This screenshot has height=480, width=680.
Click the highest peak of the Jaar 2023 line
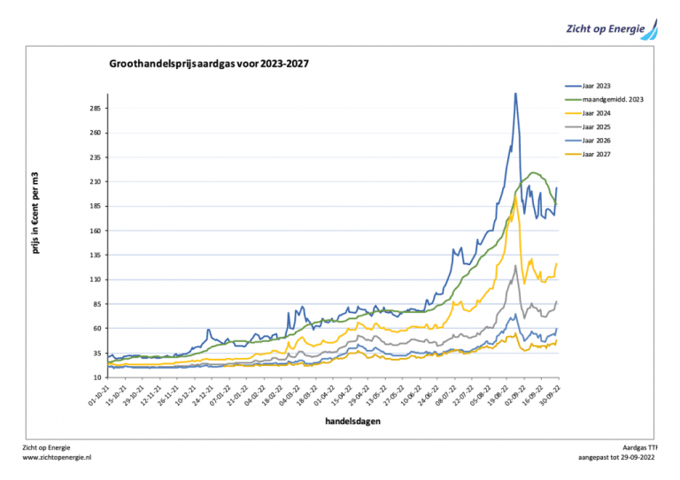515,94
